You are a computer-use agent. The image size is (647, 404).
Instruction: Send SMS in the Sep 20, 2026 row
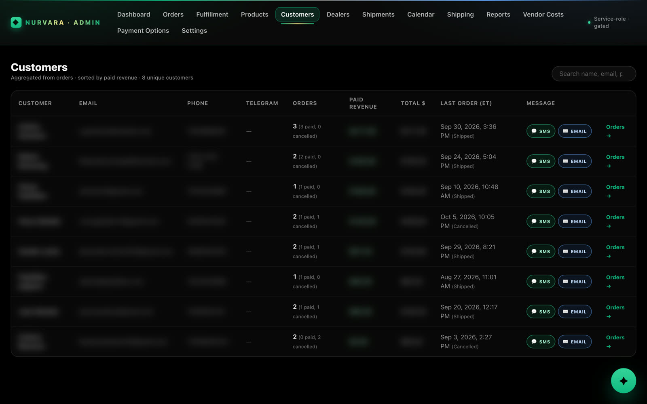tap(541, 312)
